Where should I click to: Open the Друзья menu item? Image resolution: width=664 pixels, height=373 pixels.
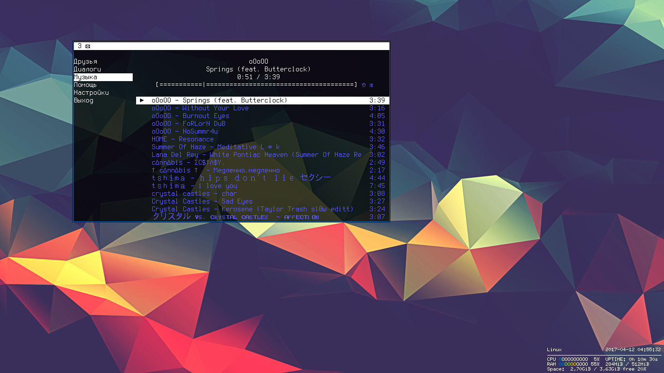coord(86,62)
